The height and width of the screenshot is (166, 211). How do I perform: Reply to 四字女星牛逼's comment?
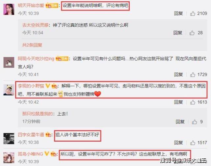click(x=178, y=143)
